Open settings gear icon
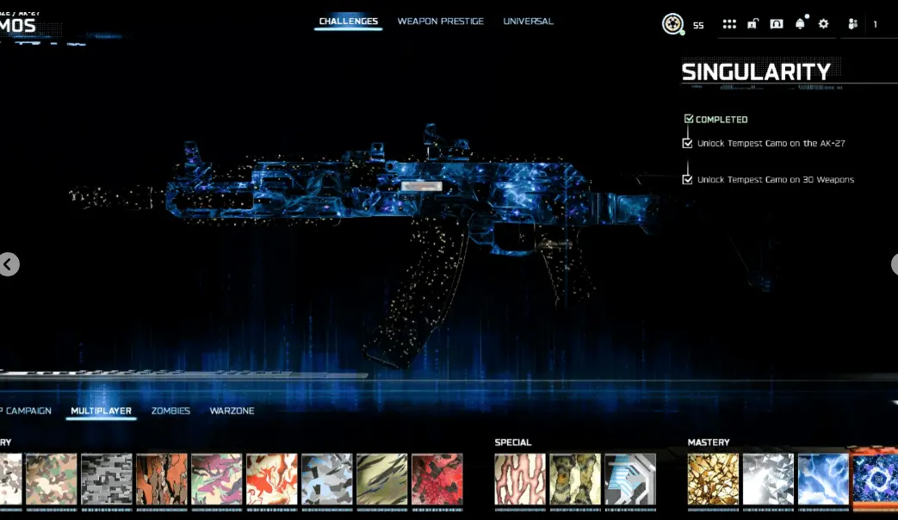Viewport: 898px width, 520px height. (824, 24)
